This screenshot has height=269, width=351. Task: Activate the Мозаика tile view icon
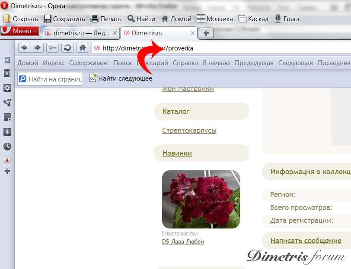(x=201, y=19)
